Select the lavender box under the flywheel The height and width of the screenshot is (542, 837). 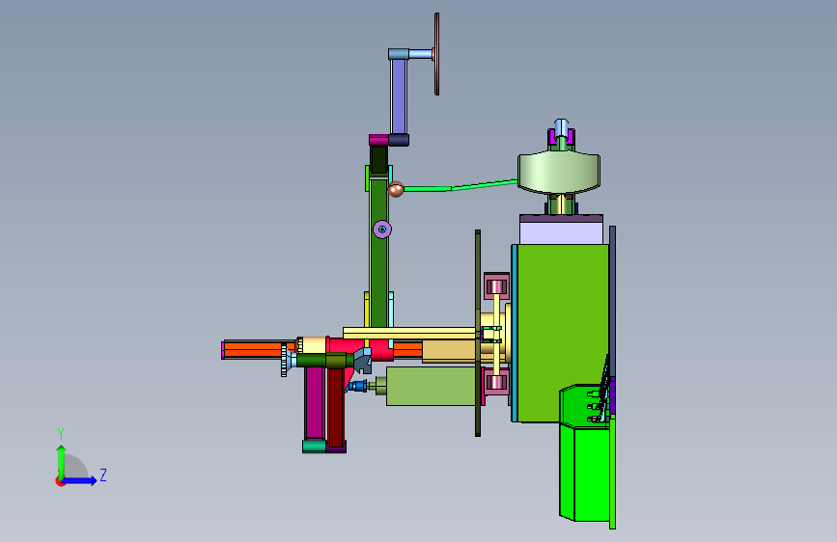pos(561,233)
